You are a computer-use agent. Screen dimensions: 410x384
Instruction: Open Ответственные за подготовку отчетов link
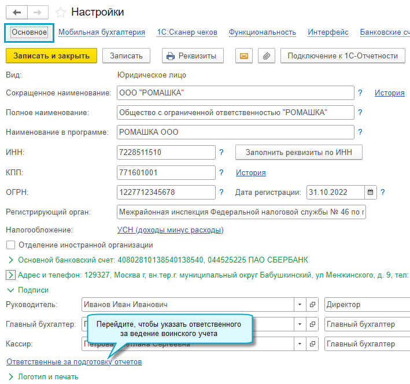[74, 362]
